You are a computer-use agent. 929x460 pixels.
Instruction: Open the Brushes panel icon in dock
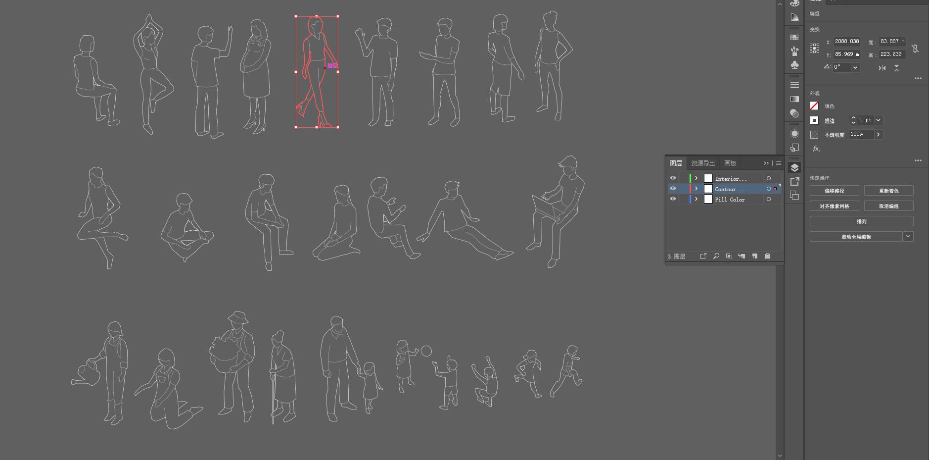pos(794,51)
